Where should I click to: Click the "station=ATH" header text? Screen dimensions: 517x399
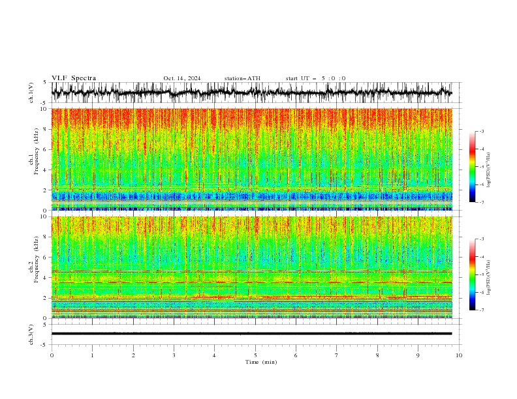coord(242,78)
